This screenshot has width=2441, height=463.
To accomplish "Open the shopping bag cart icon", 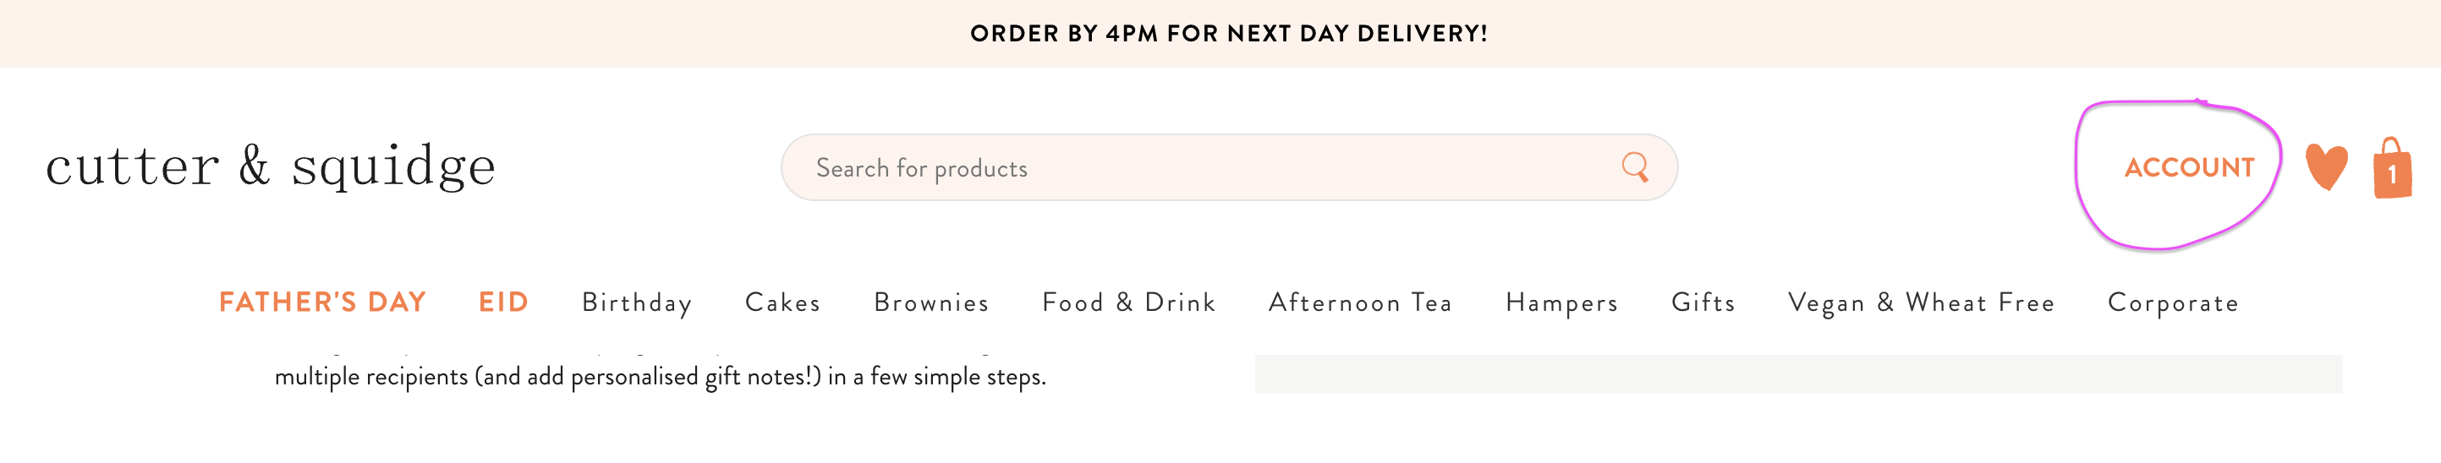I will click(x=2392, y=167).
